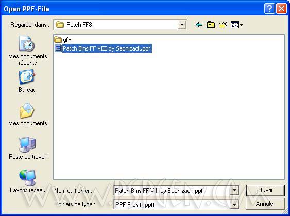Open the view menu icon

pyautogui.click(x=236, y=25)
